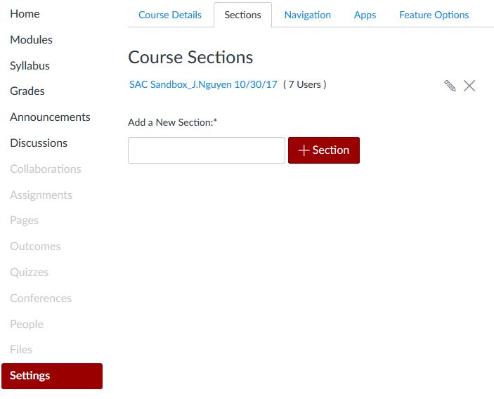Open the Feature Options tab
494x399 pixels.
click(x=434, y=15)
